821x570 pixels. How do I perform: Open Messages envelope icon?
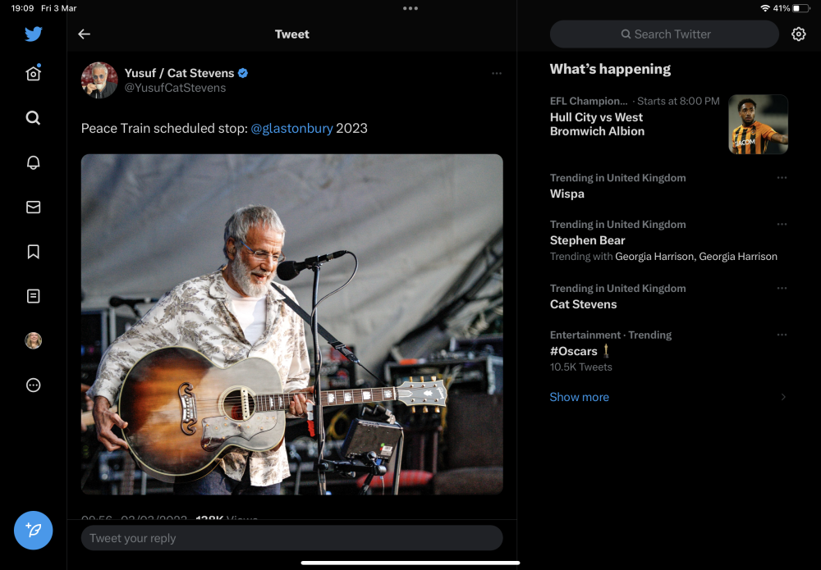pos(34,207)
